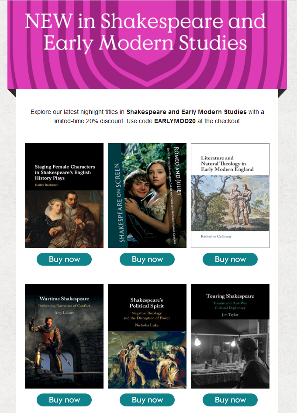The width and height of the screenshot is (297, 413).
Task: Buy now under Shakespeare's Political Spirit
Action: tap(147, 400)
